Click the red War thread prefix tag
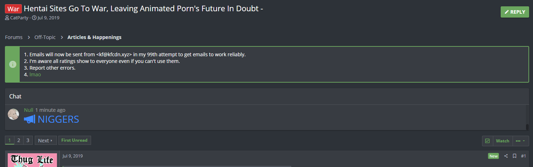 (13, 9)
